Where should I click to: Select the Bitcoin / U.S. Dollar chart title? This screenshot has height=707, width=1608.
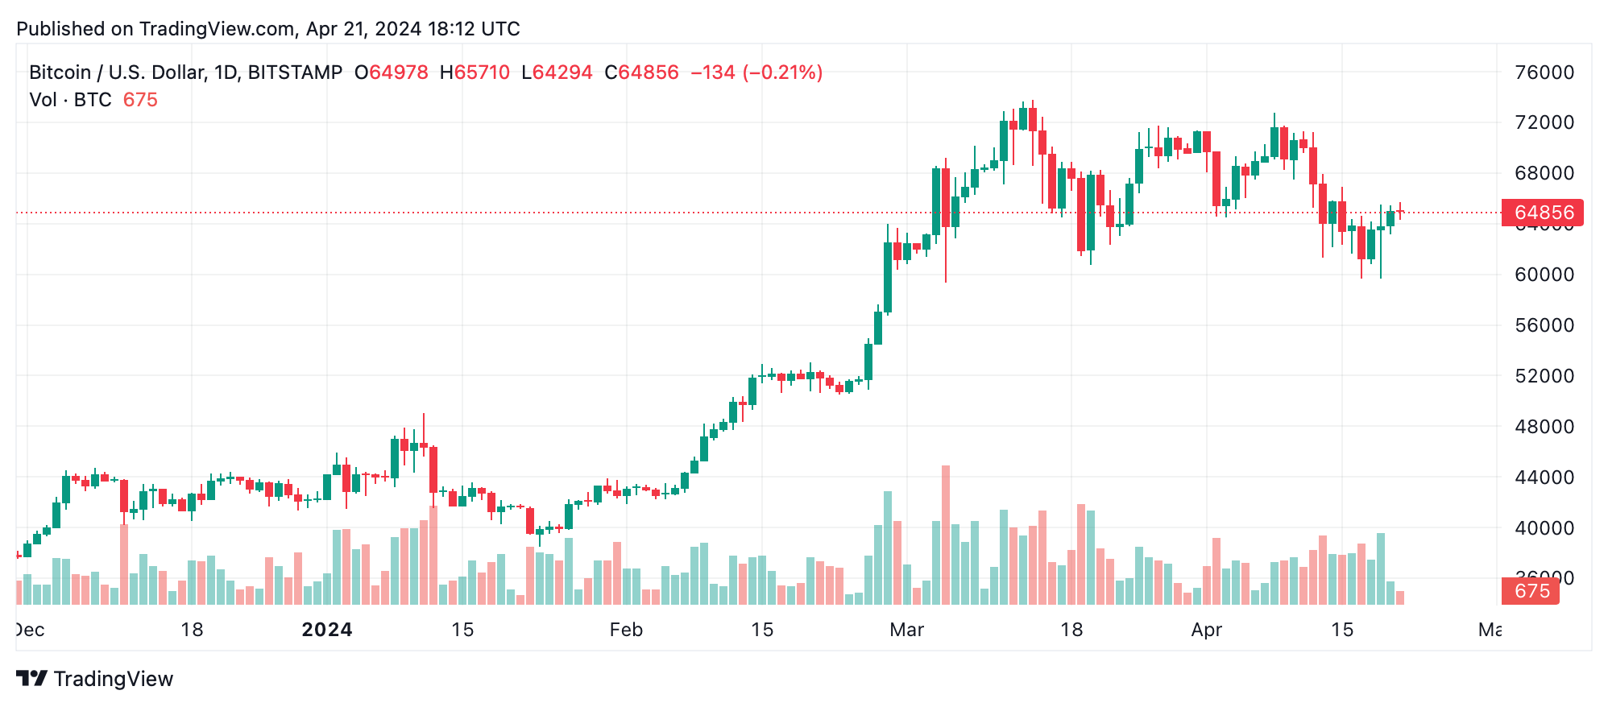pos(185,72)
